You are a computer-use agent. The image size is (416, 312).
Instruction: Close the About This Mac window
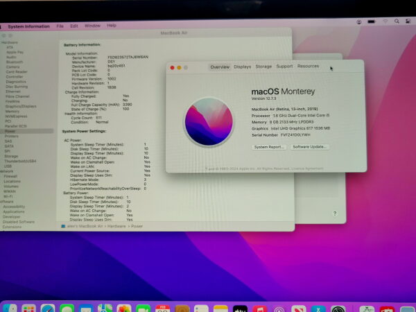[x=172, y=68]
